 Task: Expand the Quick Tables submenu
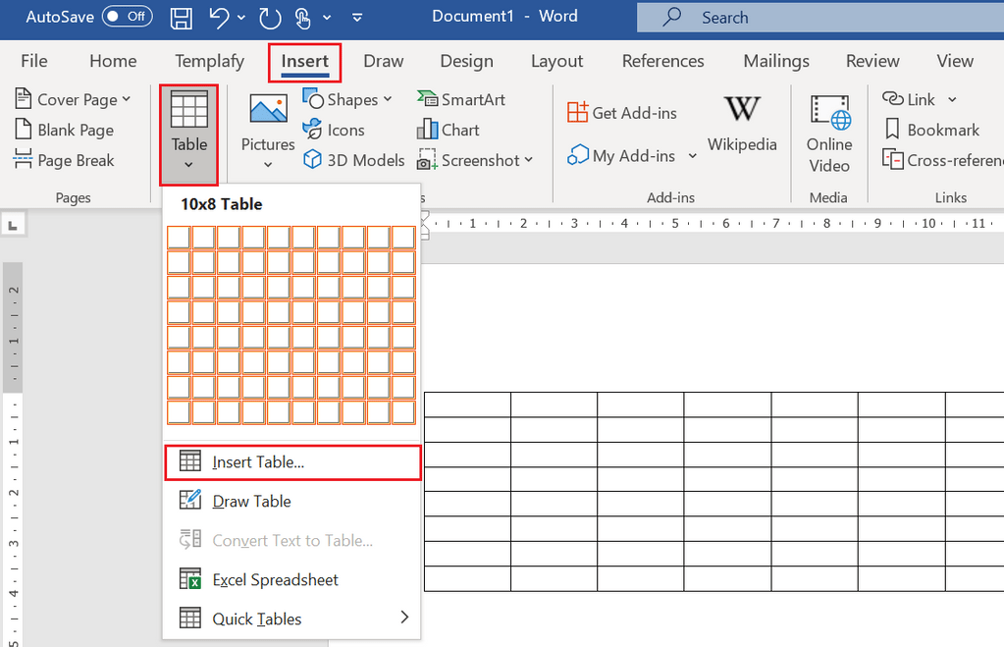pos(403,618)
